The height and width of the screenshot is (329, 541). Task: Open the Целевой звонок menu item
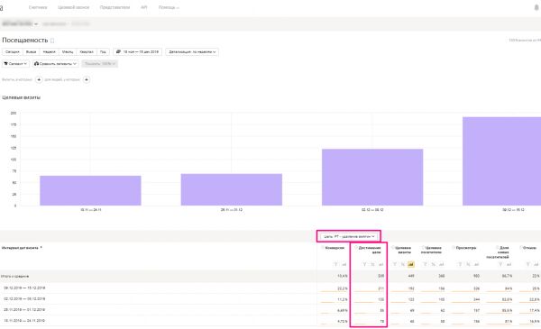point(74,7)
